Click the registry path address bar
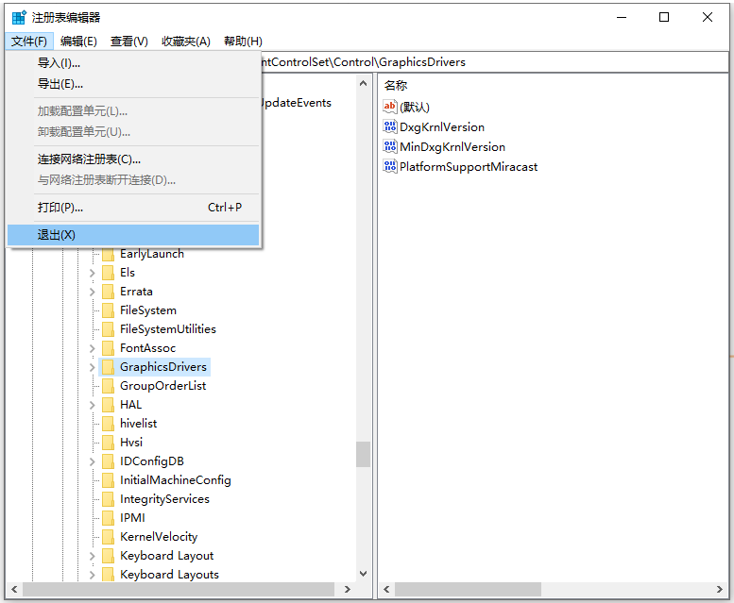 [494, 62]
